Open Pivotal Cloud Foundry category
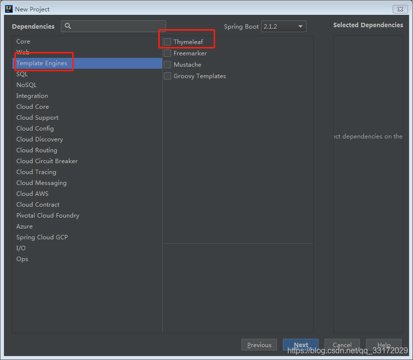Image resolution: width=413 pixels, height=360 pixels. 87,216
